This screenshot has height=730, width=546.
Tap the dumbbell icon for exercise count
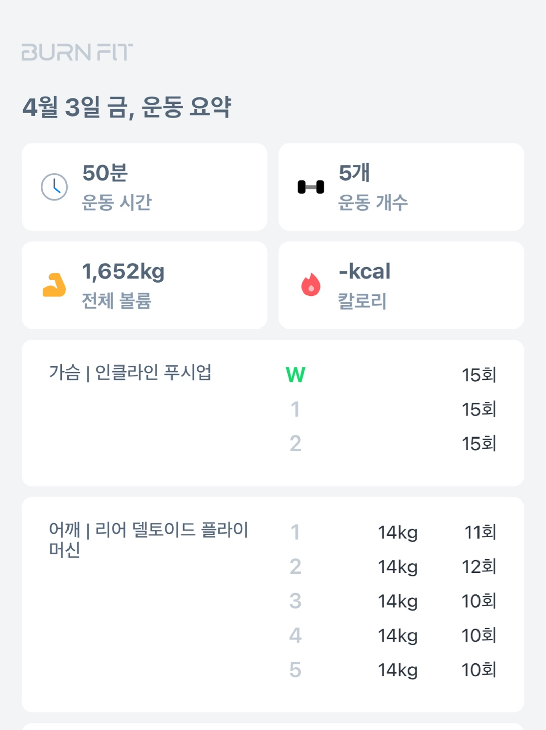311,187
